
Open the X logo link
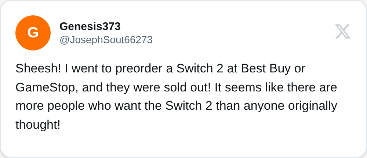pos(342,32)
